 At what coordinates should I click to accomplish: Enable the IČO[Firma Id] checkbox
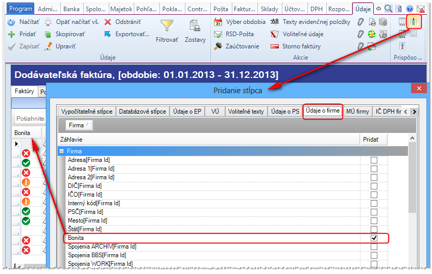[374, 195]
